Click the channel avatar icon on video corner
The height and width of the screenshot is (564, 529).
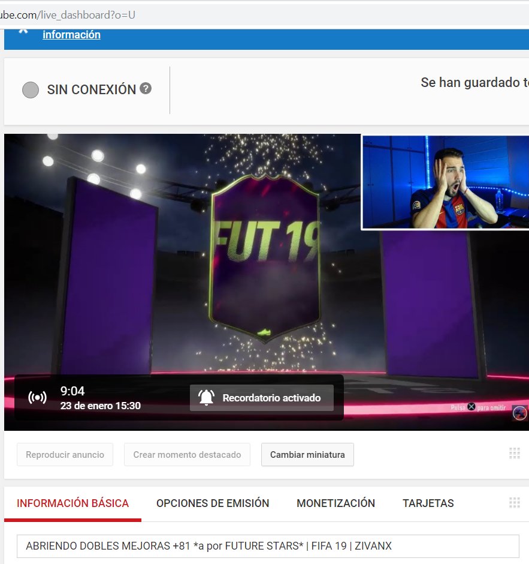519,413
